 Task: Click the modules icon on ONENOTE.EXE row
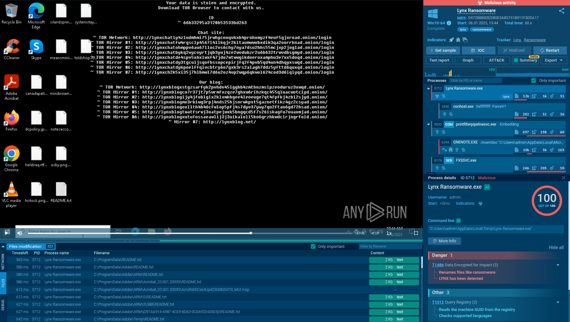(533, 150)
